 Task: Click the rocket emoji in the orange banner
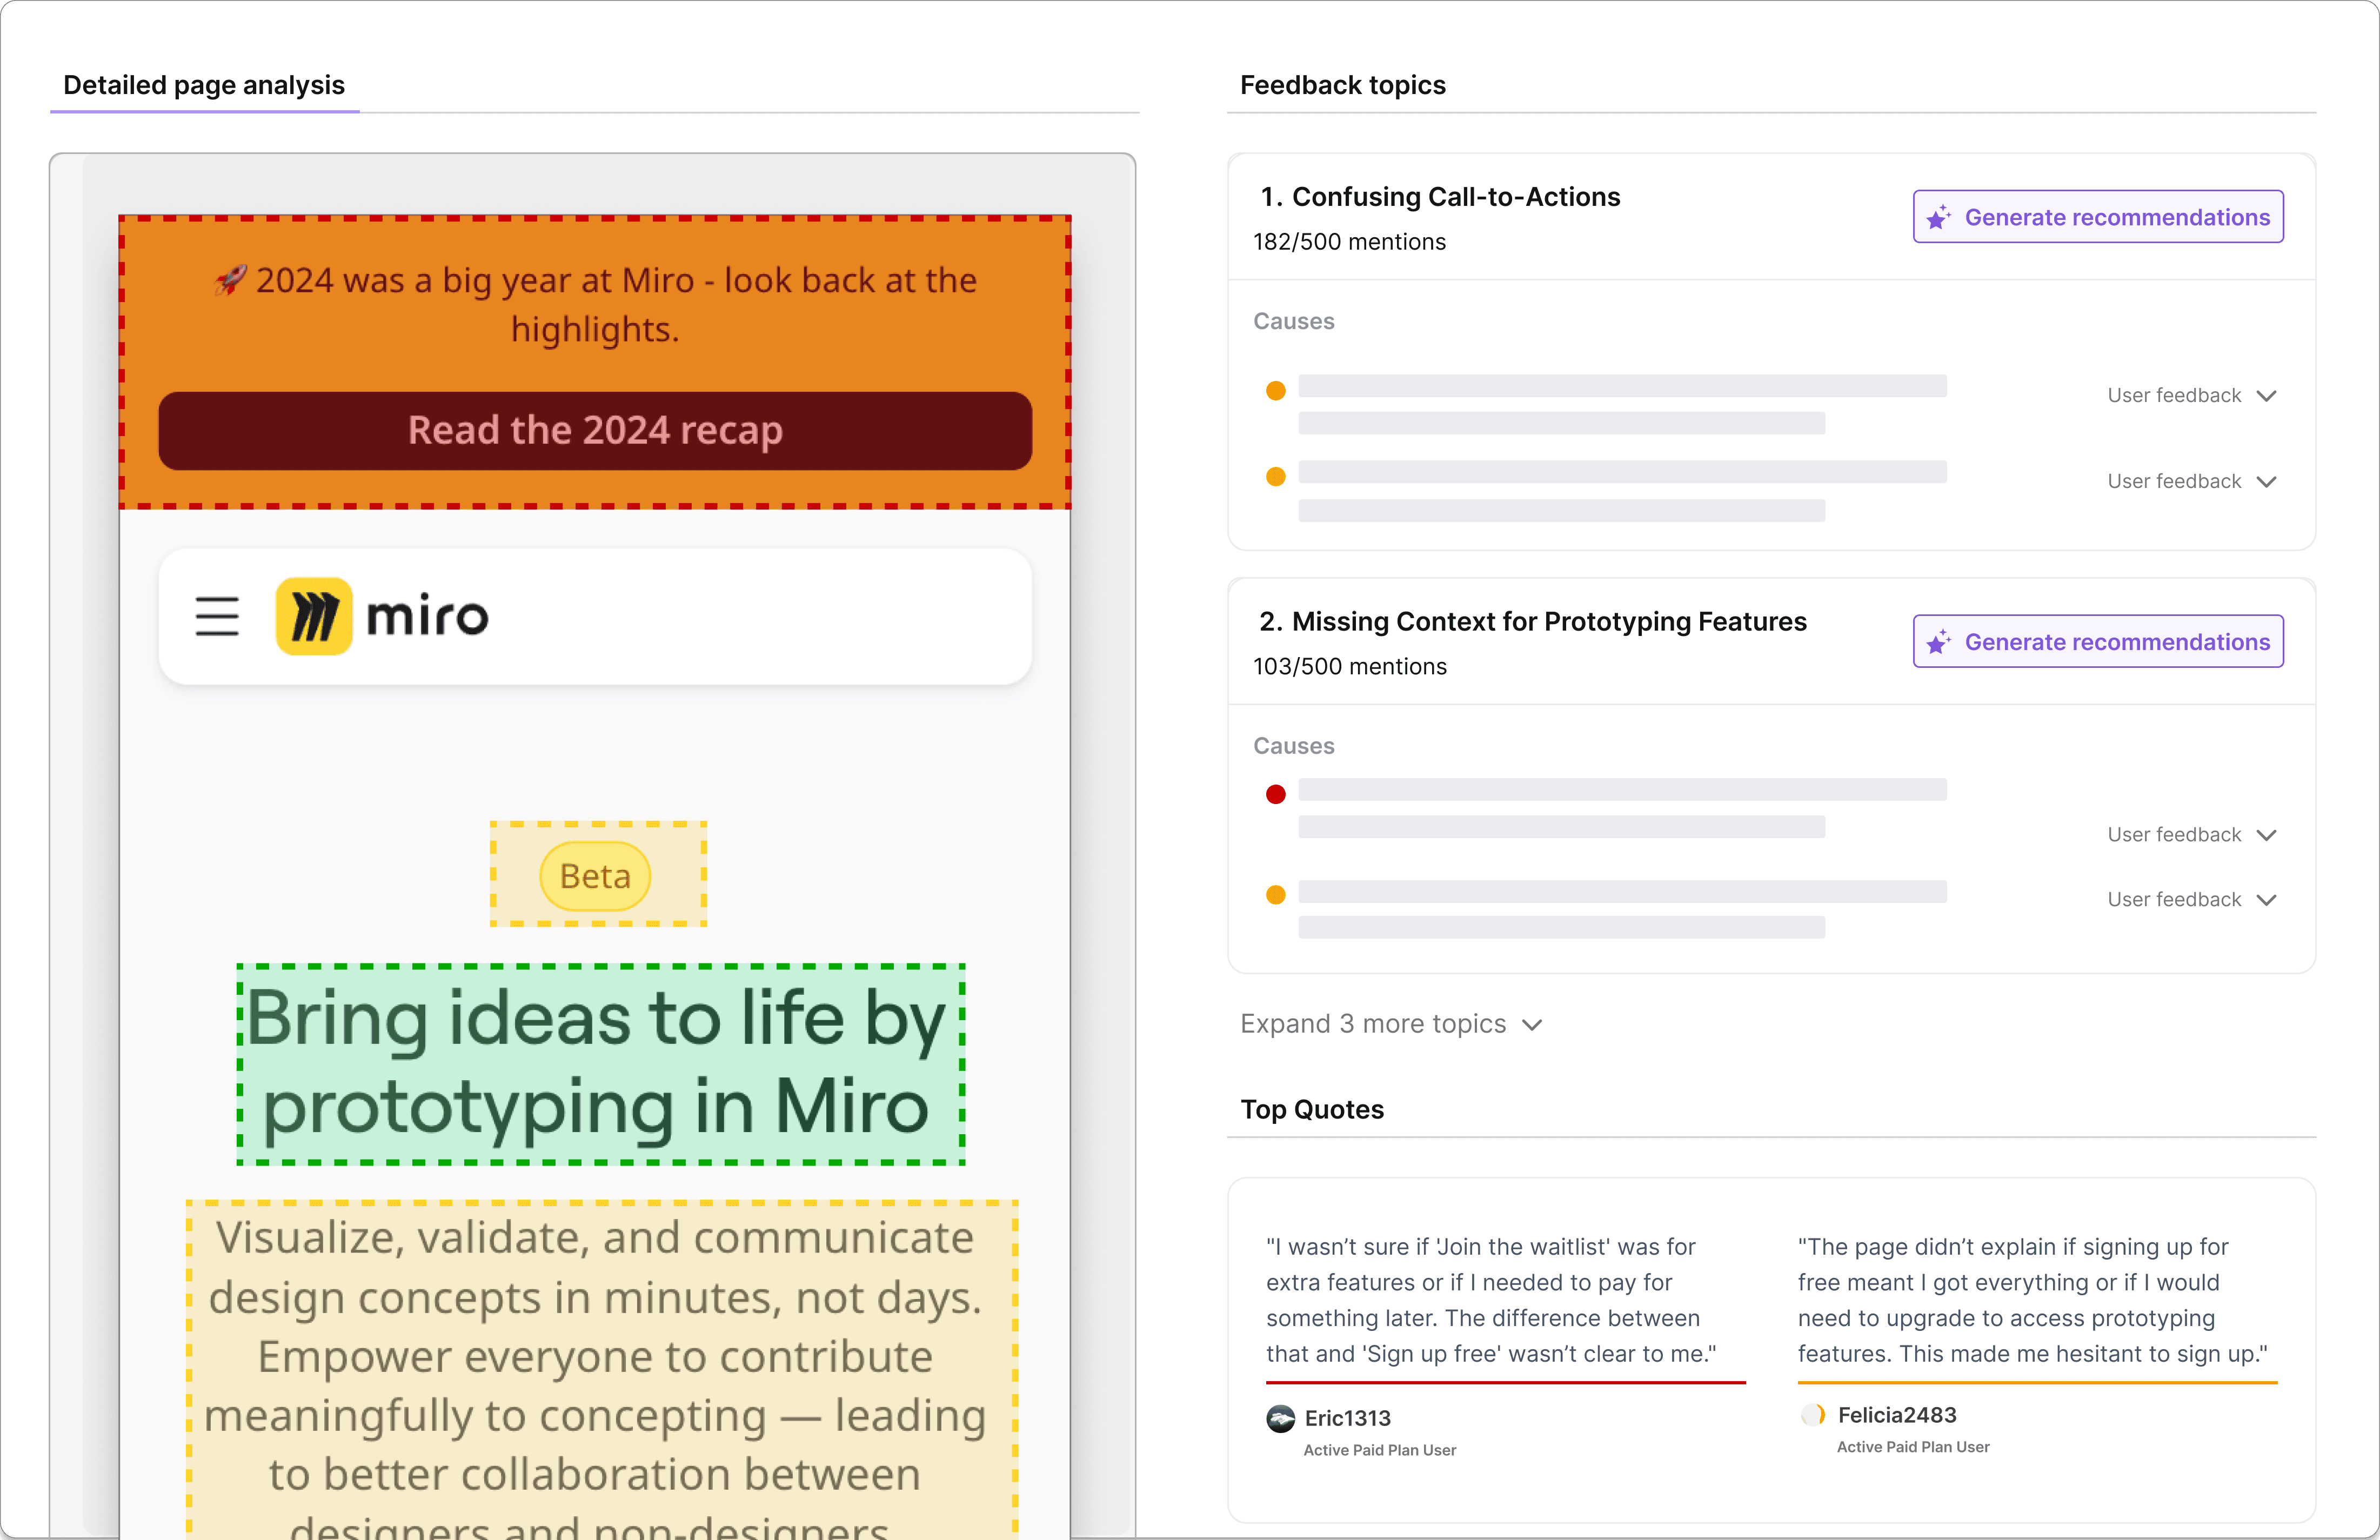(231, 280)
